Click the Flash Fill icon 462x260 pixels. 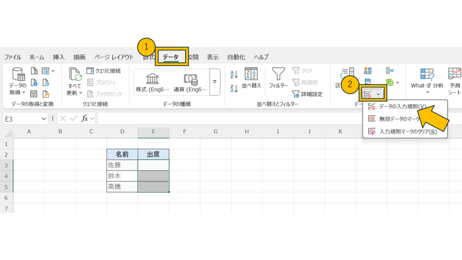click(x=368, y=71)
